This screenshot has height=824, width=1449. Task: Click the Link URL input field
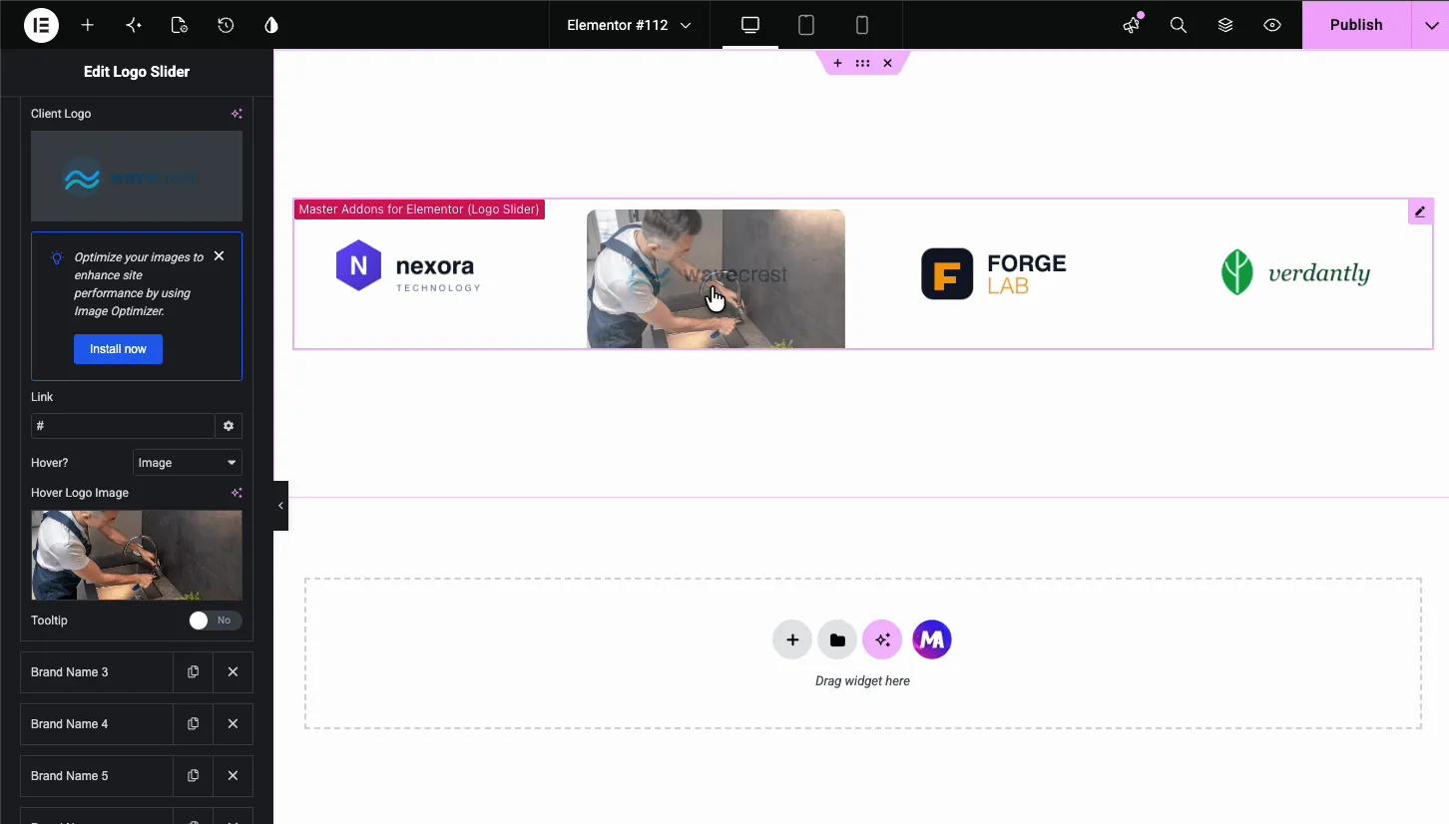pos(123,426)
